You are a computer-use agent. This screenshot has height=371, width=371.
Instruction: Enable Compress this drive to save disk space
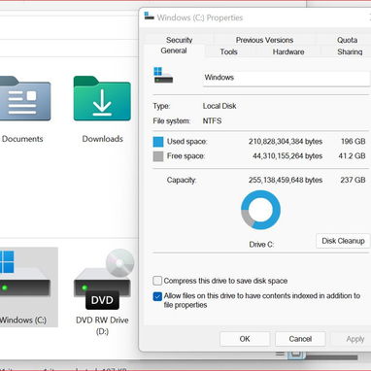coord(157,281)
